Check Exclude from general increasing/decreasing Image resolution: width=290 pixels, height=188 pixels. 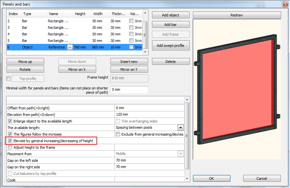coord(118,134)
